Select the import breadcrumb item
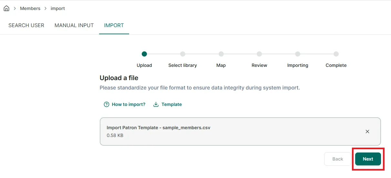This screenshot has width=391, height=178. 58,8
